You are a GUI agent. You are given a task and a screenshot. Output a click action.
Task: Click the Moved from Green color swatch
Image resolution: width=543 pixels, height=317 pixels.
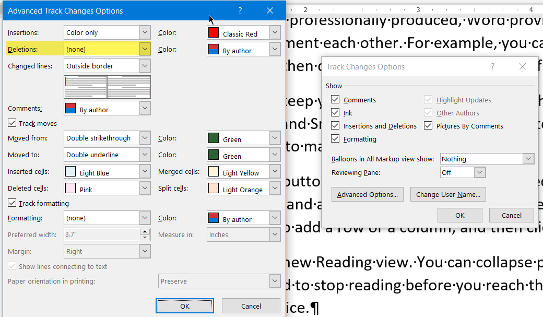click(x=214, y=138)
